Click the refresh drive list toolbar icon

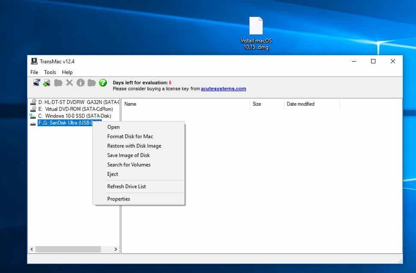(x=37, y=83)
